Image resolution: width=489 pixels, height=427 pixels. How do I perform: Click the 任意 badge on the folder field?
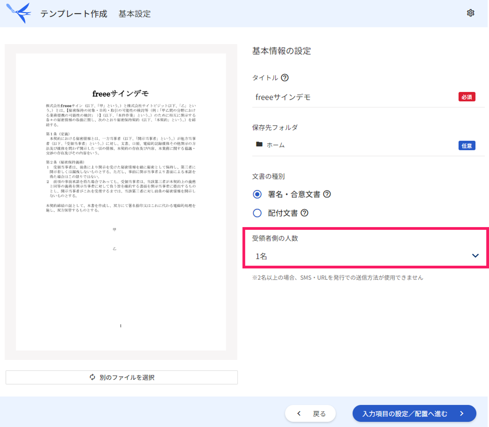pyautogui.click(x=467, y=146)
